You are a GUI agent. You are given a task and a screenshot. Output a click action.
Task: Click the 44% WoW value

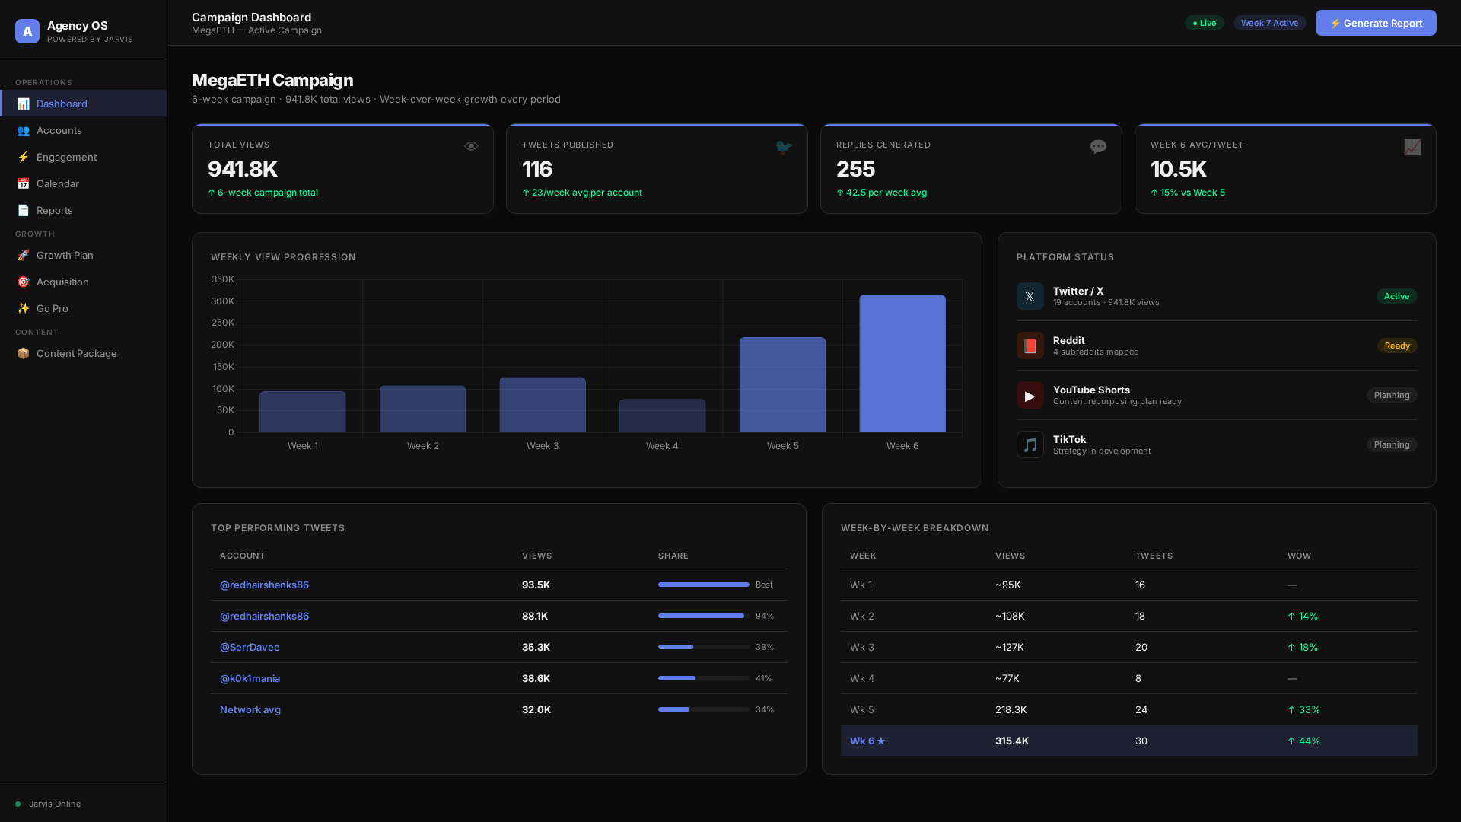point(1303,741)
